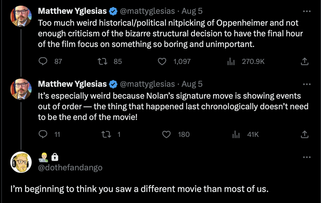The height and width of the screenshot is (203, 321).
Task: Click the dothefandango cartoon avatar
Action: pyautogui.click(x=21, y=162)
